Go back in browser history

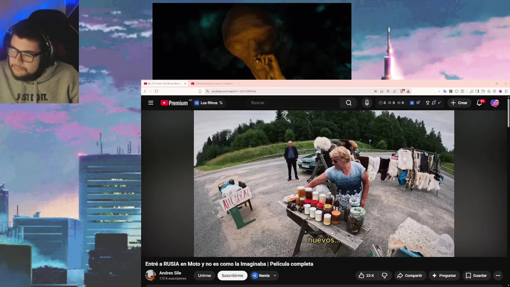(x=145, y=91)
